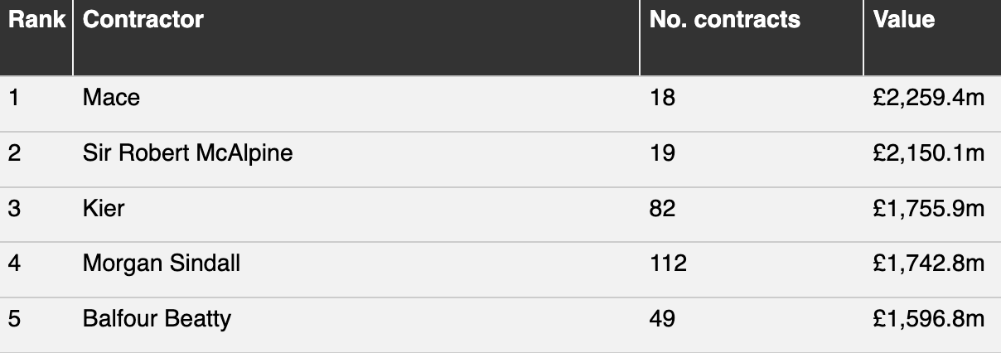Select the Kier contractor cell
Viewport: 1001px width, 353px height.
click(x=104, y=208)
